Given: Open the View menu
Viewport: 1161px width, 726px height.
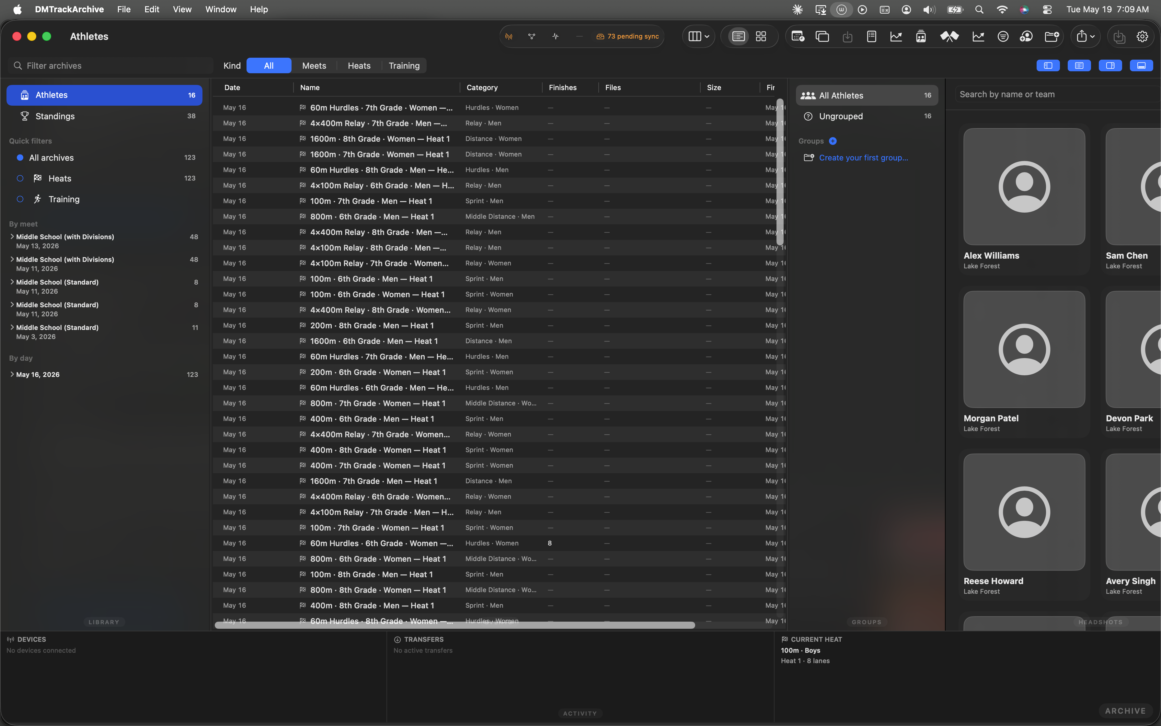Looking at the screenshot, I should point(182,10).
